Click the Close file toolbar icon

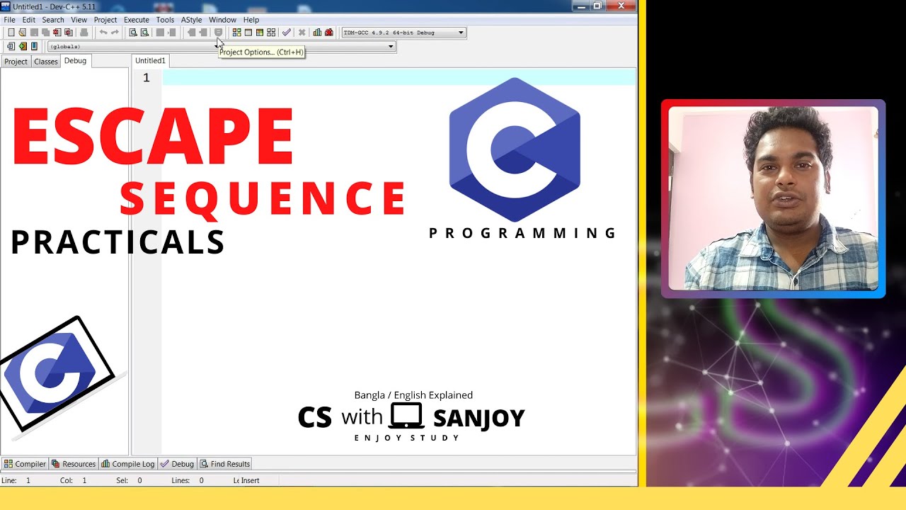click(57, 33)
